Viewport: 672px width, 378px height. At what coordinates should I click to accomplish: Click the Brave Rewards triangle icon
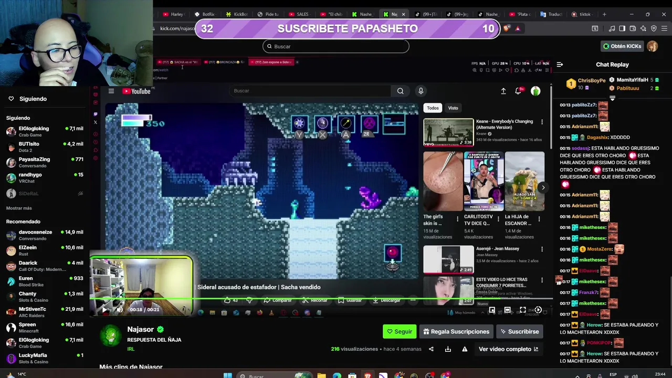click(518, 28)
